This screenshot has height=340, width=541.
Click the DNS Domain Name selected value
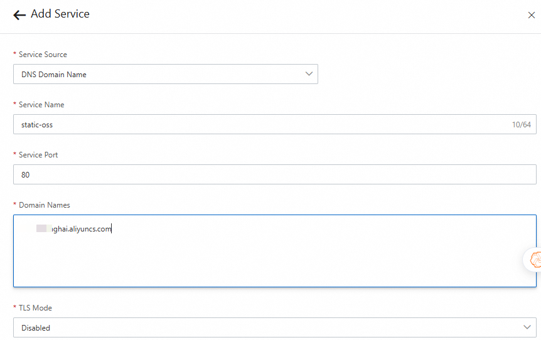click(54, 75)
